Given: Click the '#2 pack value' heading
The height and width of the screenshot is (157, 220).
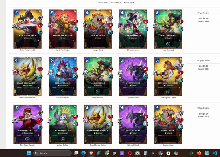Looking at the screenshot, I should [203, 60].
